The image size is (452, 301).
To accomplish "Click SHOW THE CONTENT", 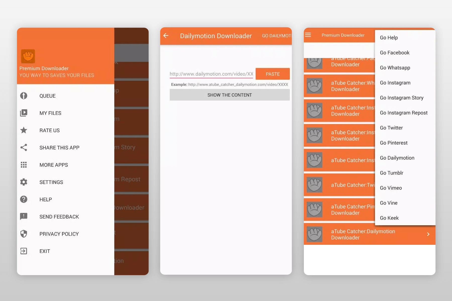I will coord(229,95).
